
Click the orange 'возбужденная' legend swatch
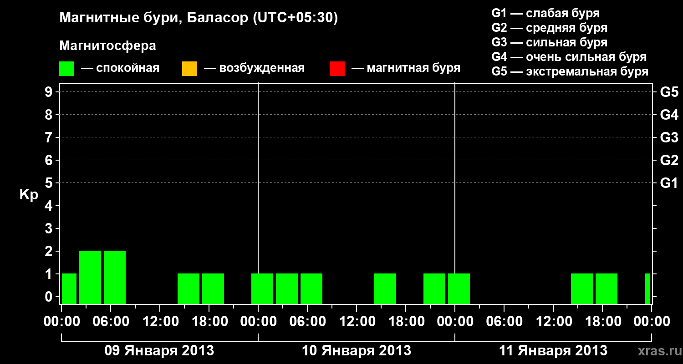(x=189, y=69)
